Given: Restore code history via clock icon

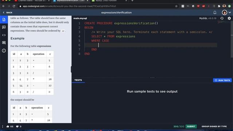Looking at the screenshot, I should pos(222,18).
